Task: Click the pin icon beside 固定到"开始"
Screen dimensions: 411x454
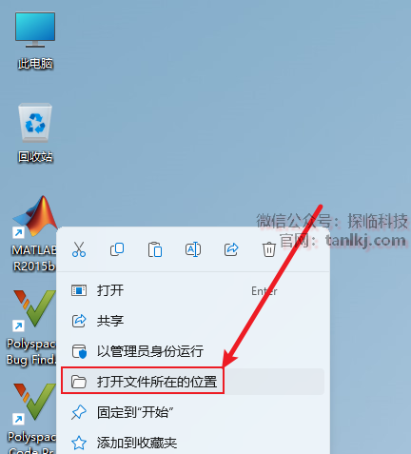Action: 79,412
